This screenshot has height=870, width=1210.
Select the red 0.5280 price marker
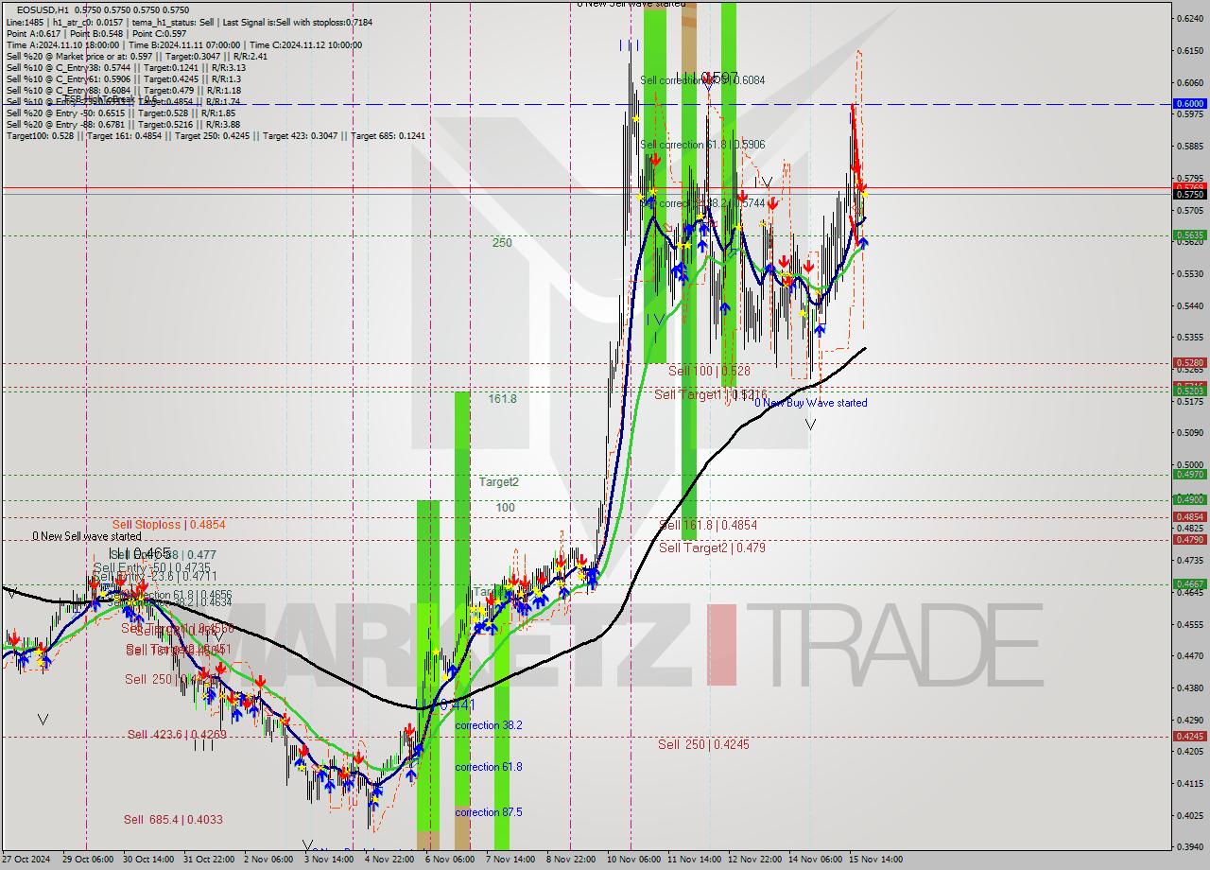1189,362
